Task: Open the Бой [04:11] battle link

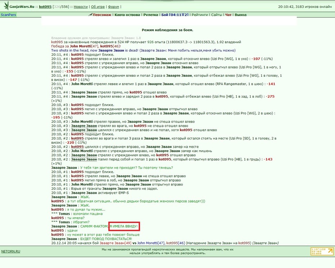Action: [x=175, y=15]
